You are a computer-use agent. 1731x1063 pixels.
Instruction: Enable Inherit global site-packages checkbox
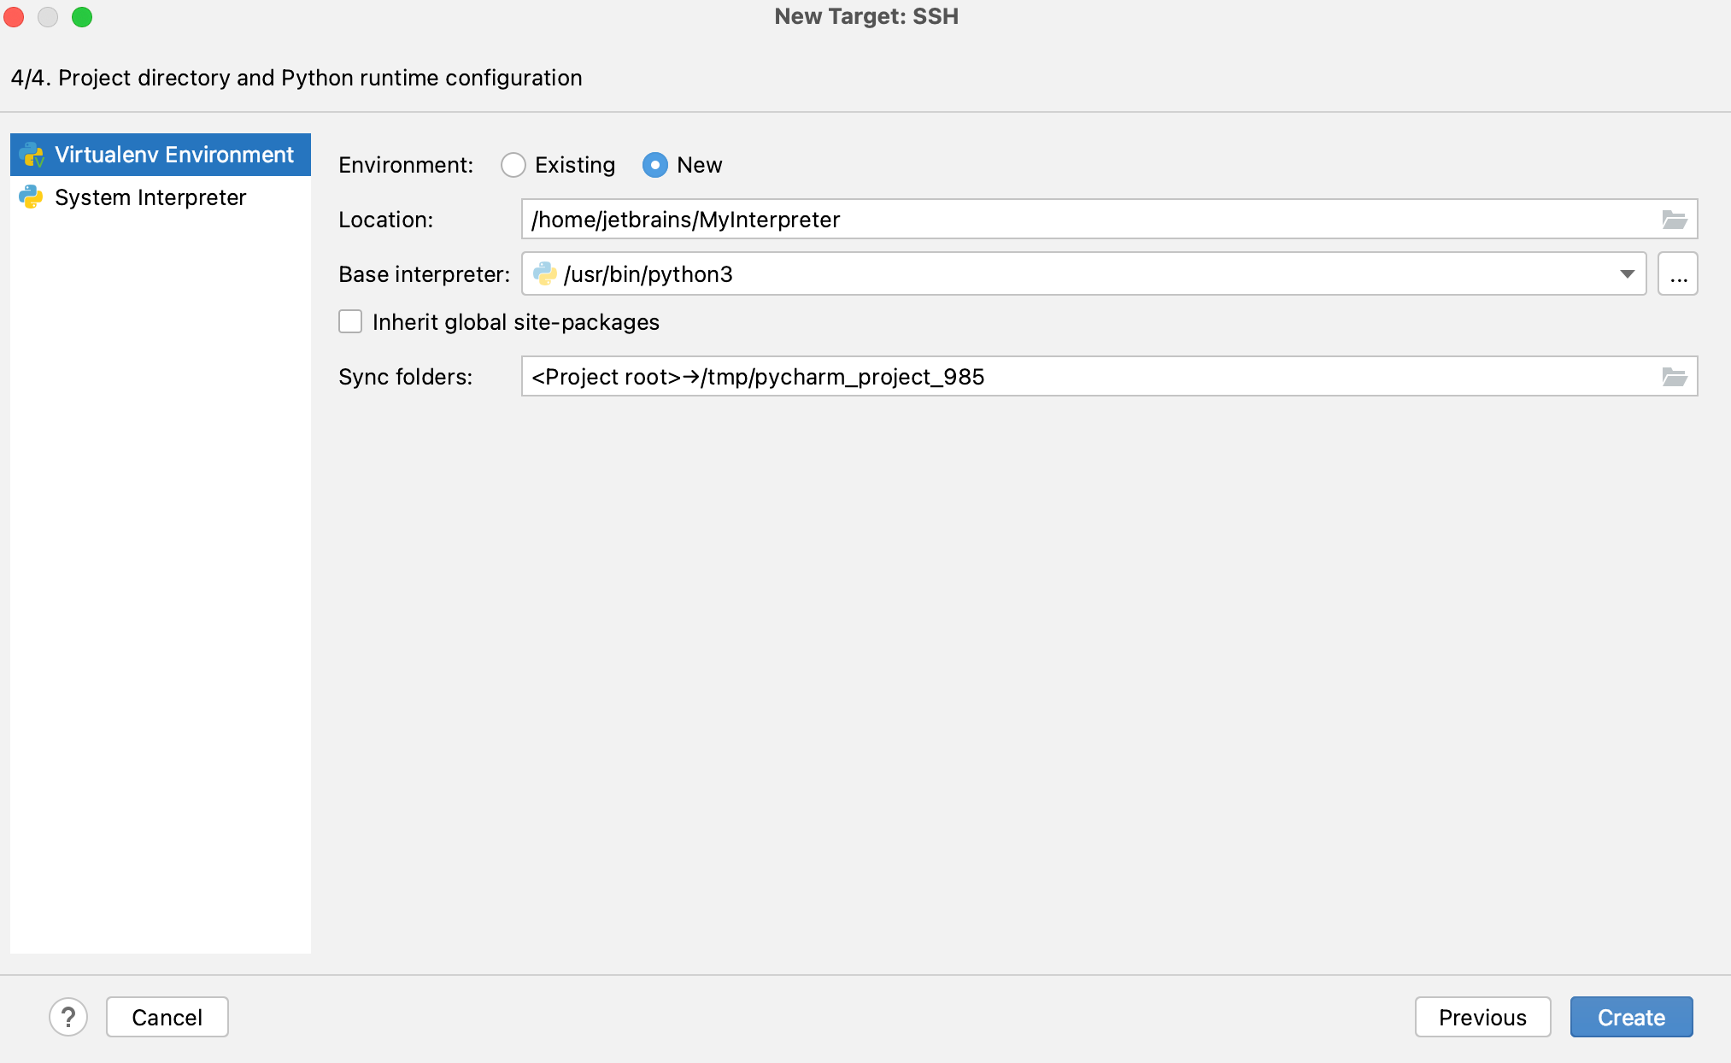352,323
